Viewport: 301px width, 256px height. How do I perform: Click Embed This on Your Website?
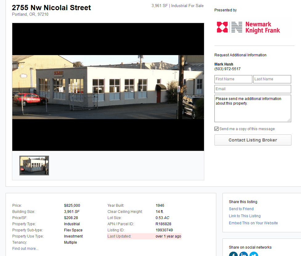pos(253,223)
